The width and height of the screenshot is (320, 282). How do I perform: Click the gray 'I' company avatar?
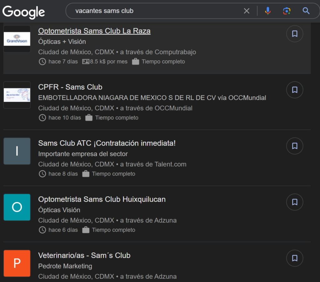click(17, 151)
